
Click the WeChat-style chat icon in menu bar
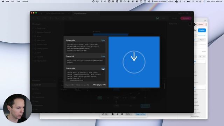[176, 1]
